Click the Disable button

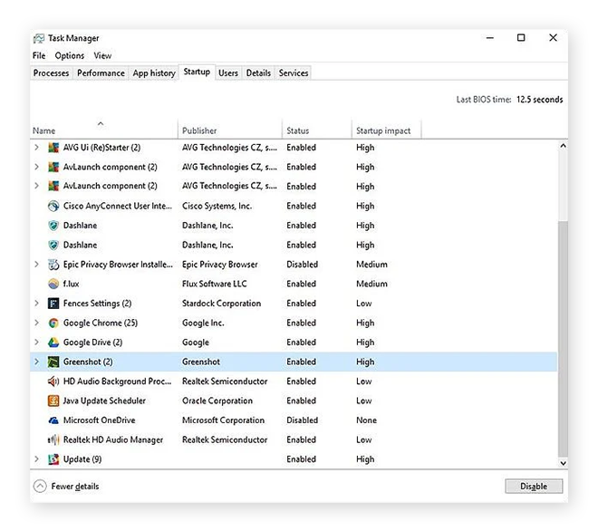534,487
